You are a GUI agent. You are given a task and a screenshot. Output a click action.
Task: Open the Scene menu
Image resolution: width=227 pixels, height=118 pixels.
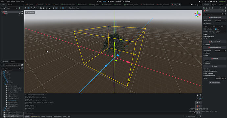[x=3, y=1]
